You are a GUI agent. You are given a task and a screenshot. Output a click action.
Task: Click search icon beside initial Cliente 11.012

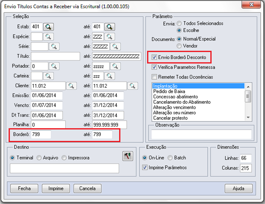[71, 86]
